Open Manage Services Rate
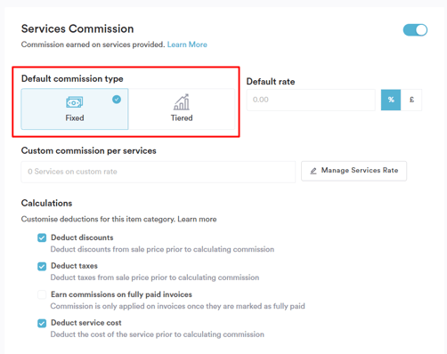This screenshot has width=447, height=354. pos(354,171)
